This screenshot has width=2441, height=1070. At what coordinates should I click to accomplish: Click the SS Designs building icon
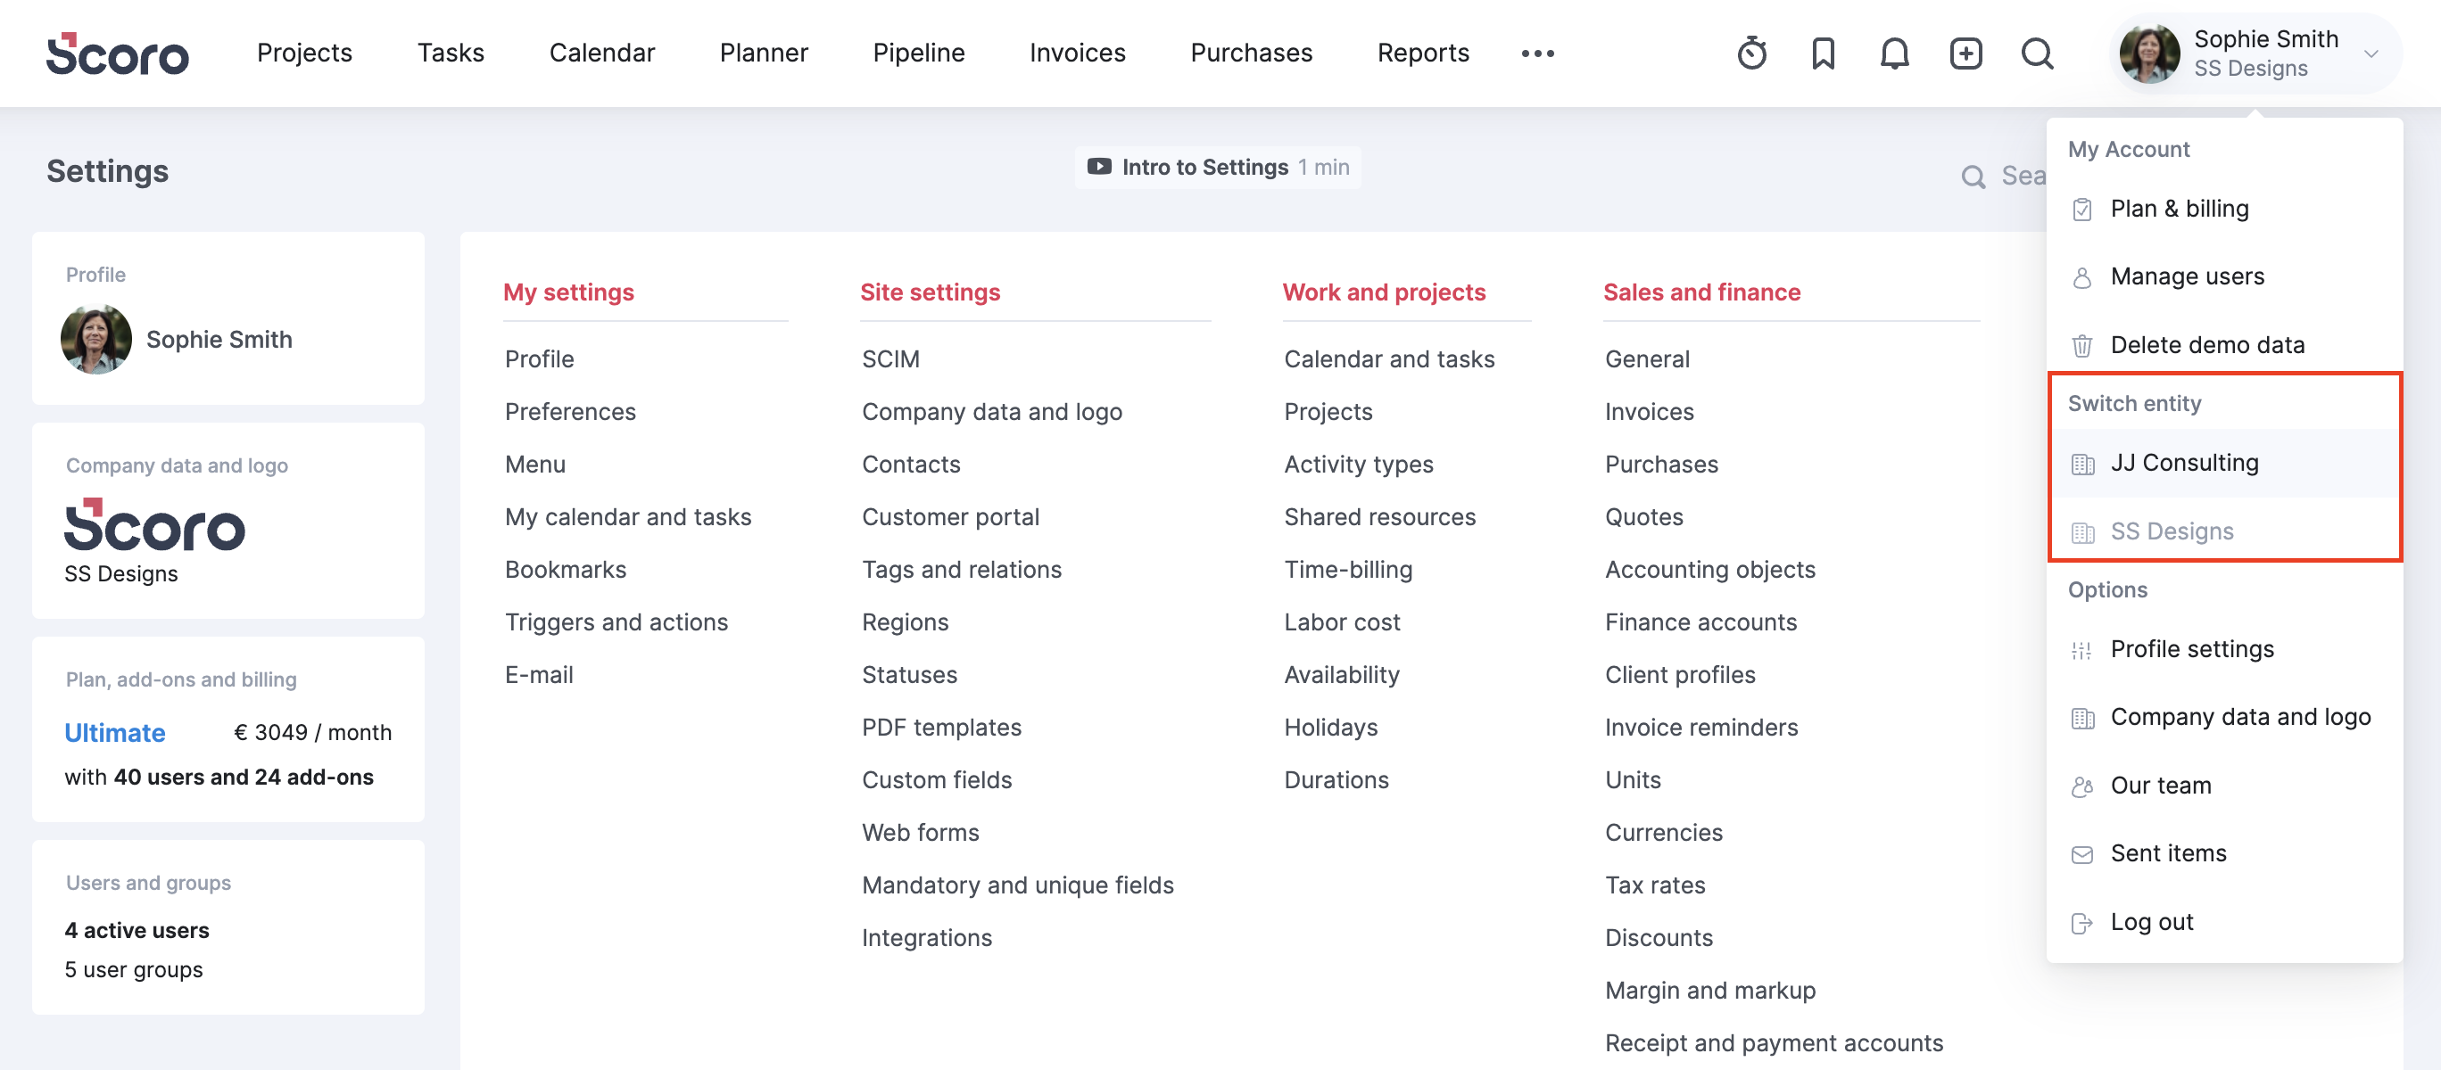(x=2081, y=532)
